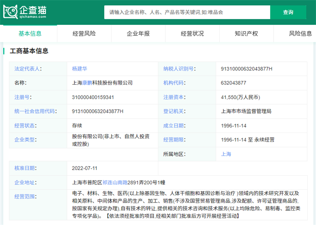Click the founding date 1996-11-14 value

tap(234, 126)
